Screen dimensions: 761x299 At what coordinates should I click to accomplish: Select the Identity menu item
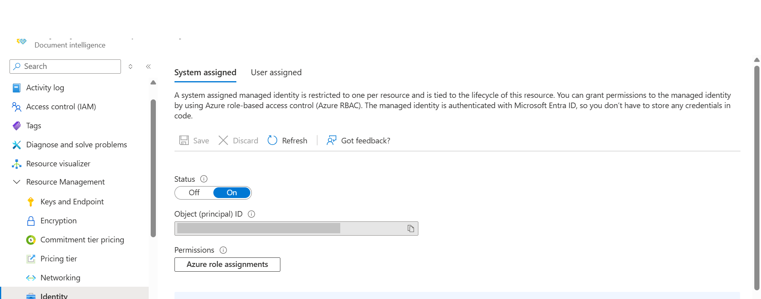(75, 293)
